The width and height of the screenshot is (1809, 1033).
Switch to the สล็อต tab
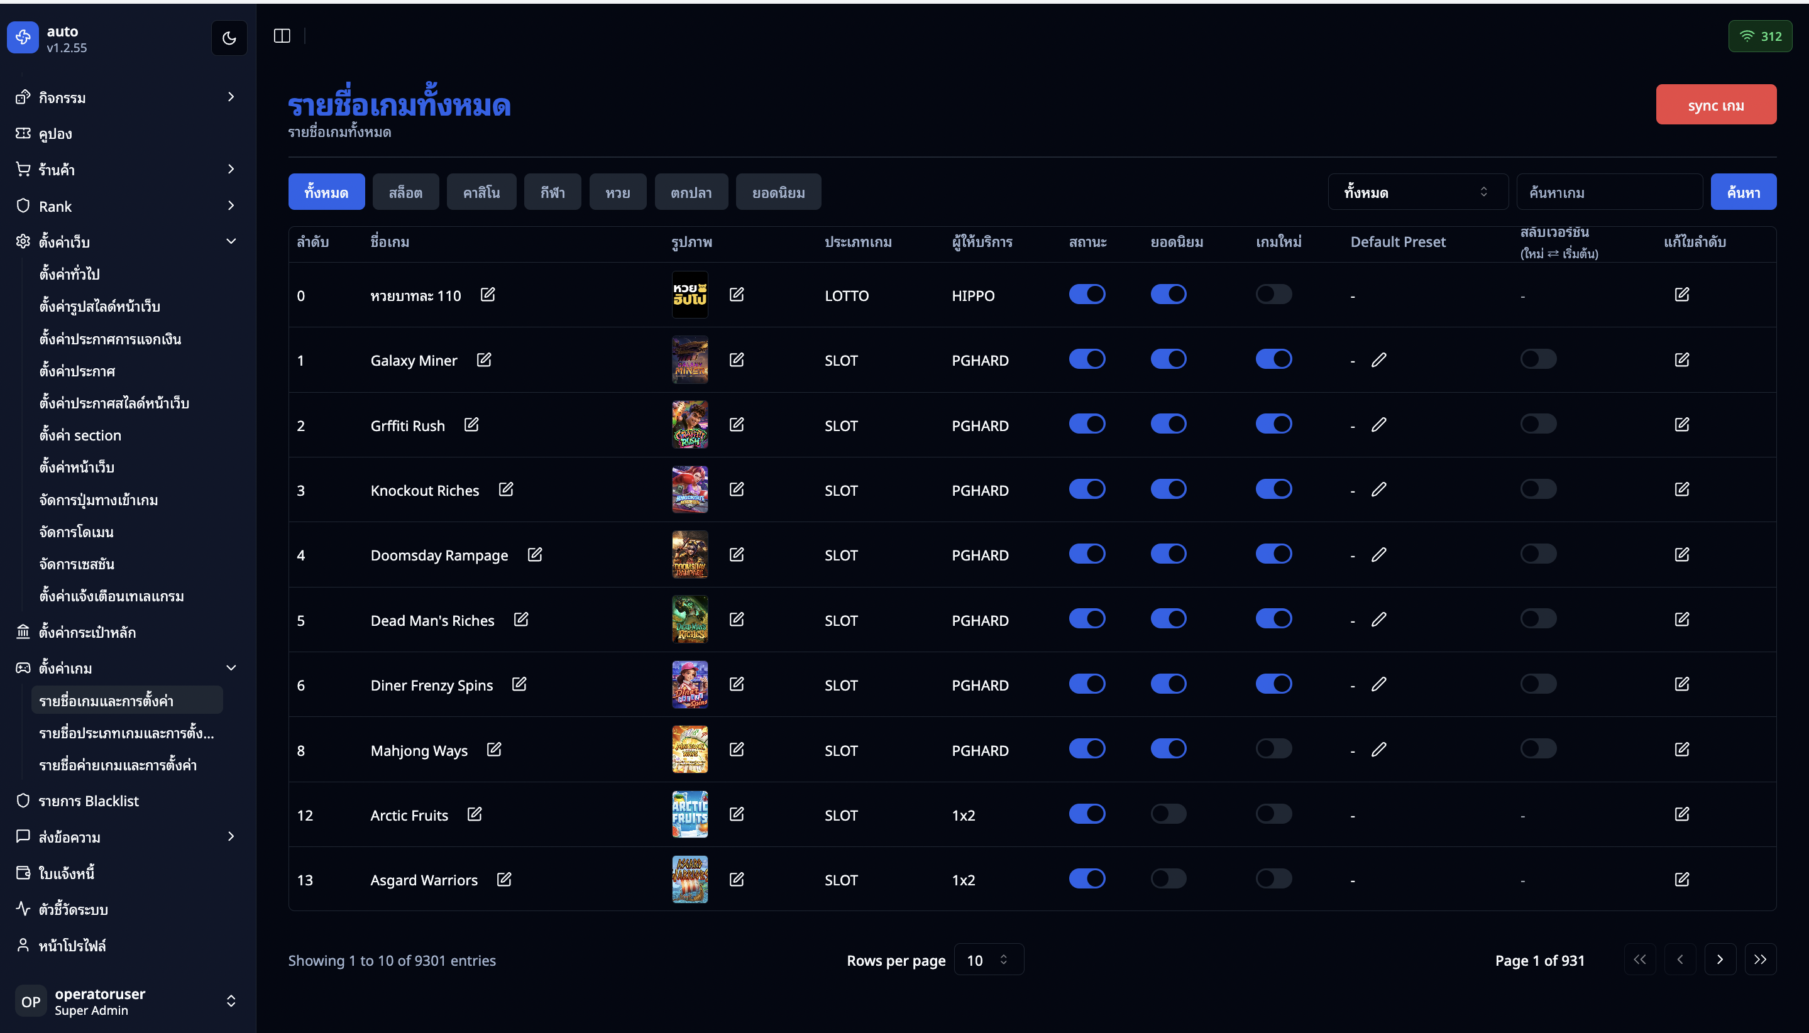click(x=405, y=192)
